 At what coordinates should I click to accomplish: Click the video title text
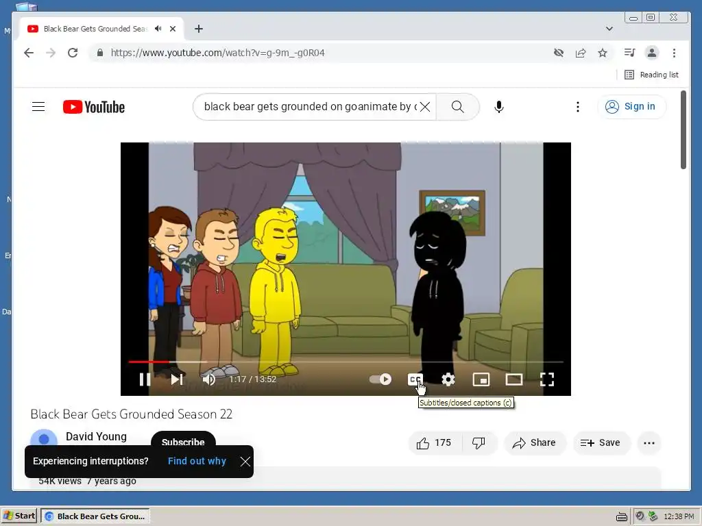132,414
